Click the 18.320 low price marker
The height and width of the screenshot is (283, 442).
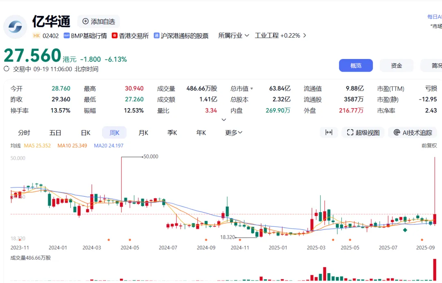[x=228, y=237]
